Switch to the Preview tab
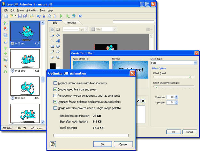 [71, 23]
